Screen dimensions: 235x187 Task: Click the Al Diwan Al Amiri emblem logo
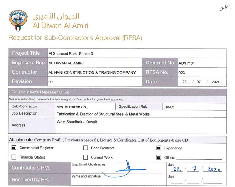(18, 21)
